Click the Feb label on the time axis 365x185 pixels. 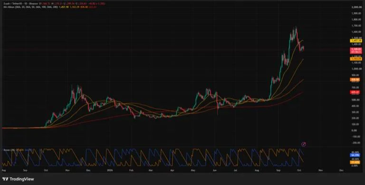click(131, 170)
